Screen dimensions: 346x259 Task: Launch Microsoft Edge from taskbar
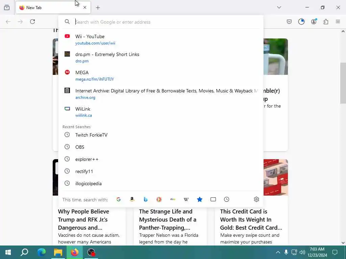point(41,252)
